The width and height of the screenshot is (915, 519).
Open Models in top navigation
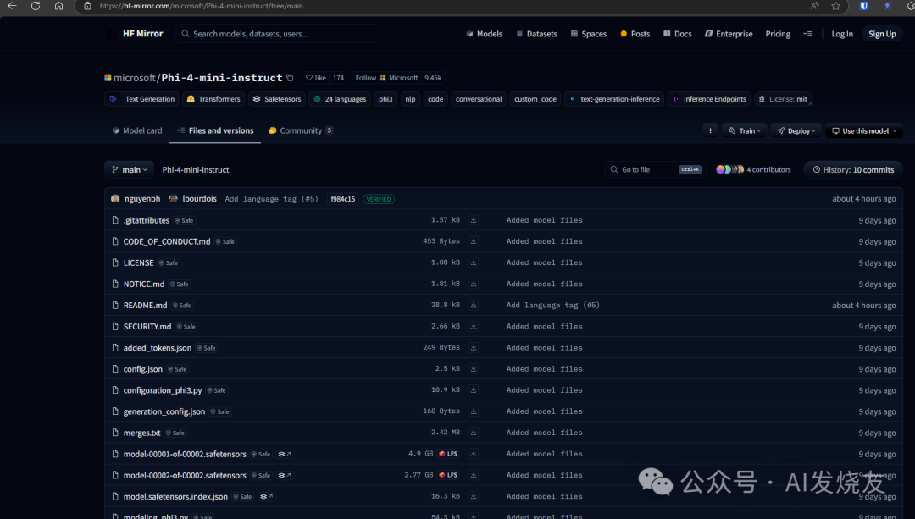tap(485, 34)
